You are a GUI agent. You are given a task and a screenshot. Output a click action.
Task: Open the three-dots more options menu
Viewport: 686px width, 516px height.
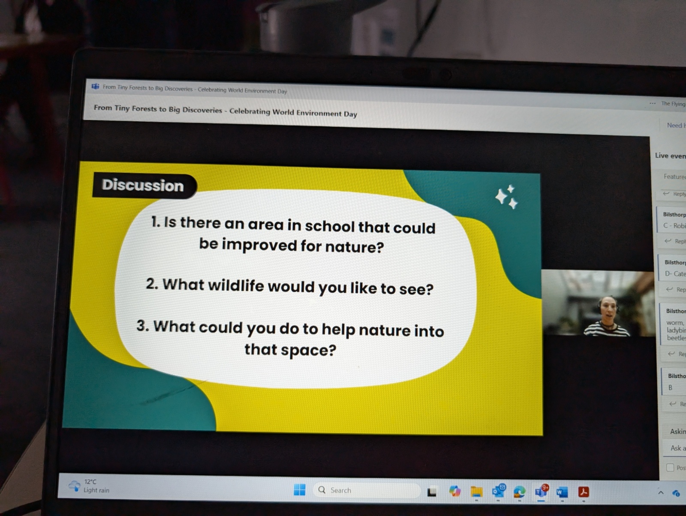tap(653, 103)
